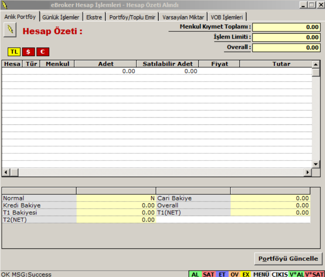
Task: Click the Menkul column header
Action: pos(57,64)
